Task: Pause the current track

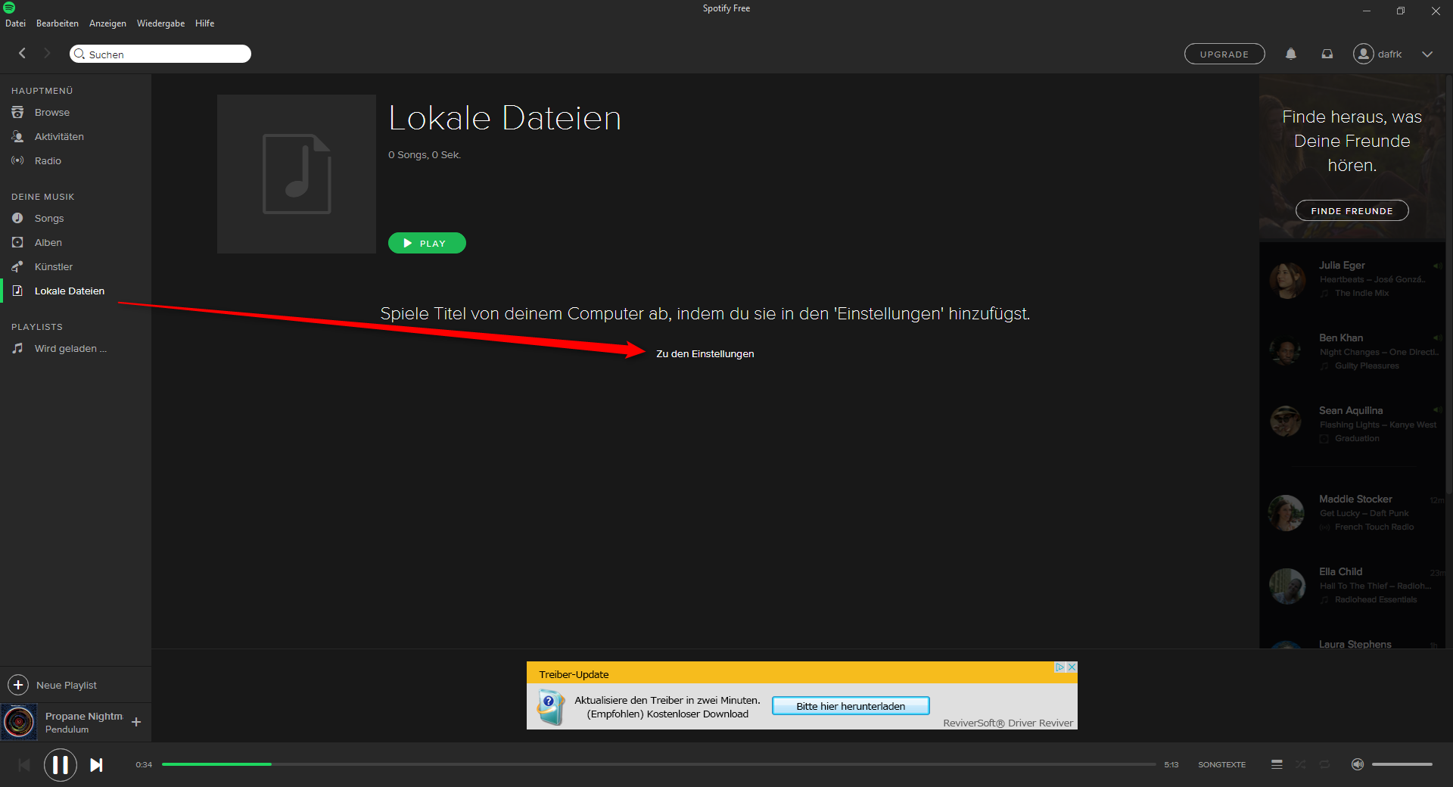Action: (61, 765)
